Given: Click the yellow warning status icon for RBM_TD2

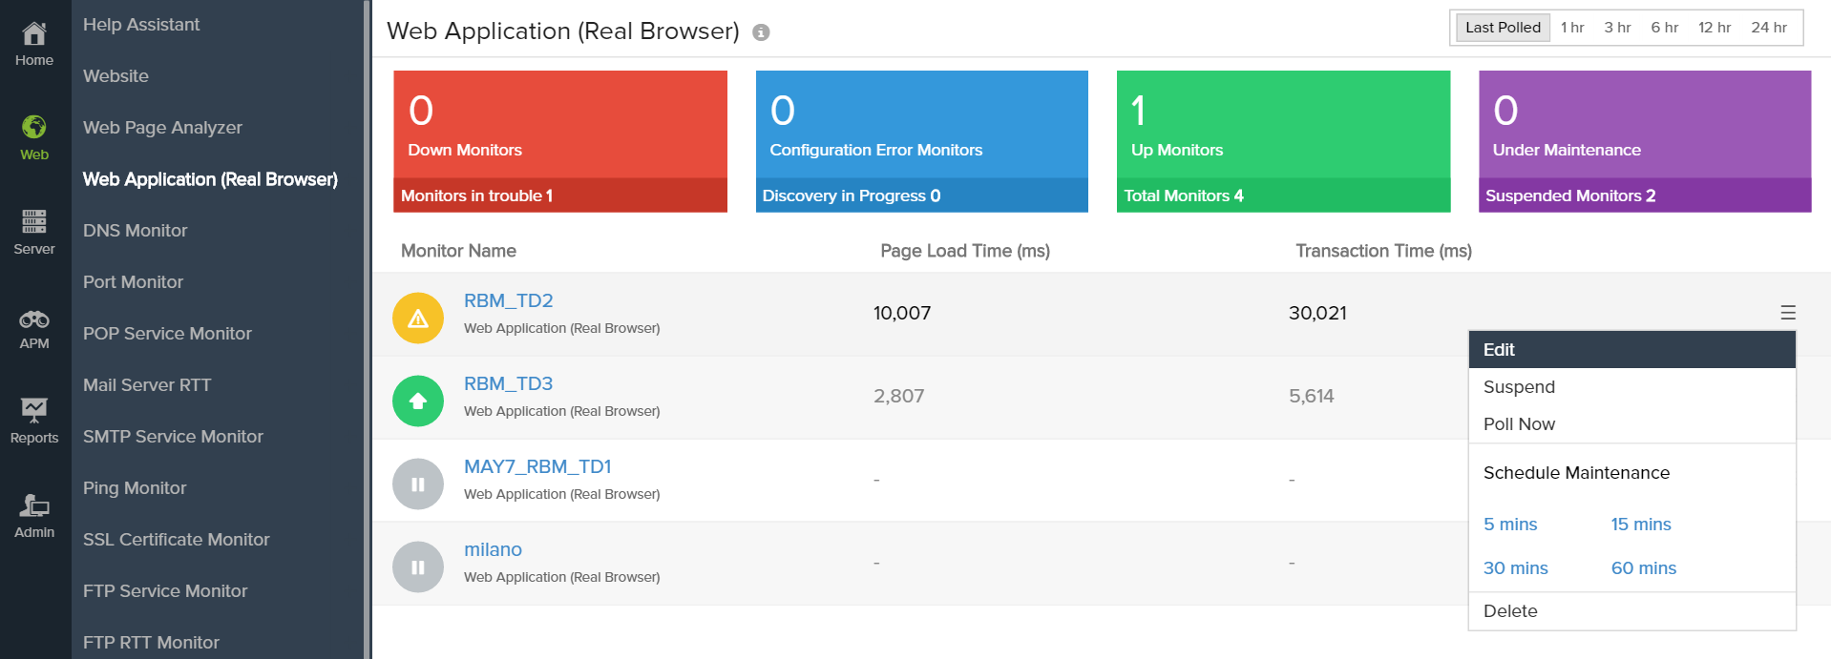Looking at the screenshot, I should (418, 319).
